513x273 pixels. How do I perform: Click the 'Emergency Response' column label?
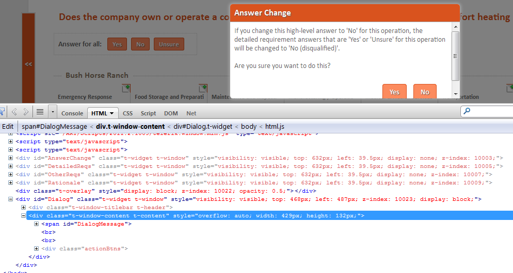click(x=85, y=97)
